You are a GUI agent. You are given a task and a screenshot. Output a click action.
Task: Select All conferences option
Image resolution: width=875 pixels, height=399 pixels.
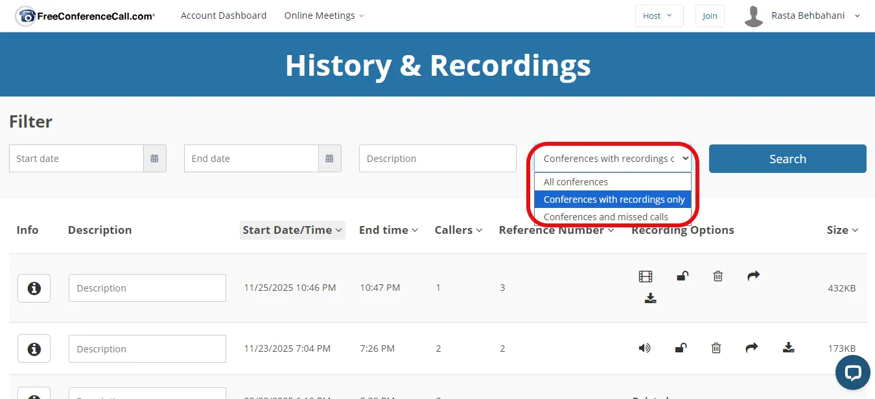(x=576, y=182)
